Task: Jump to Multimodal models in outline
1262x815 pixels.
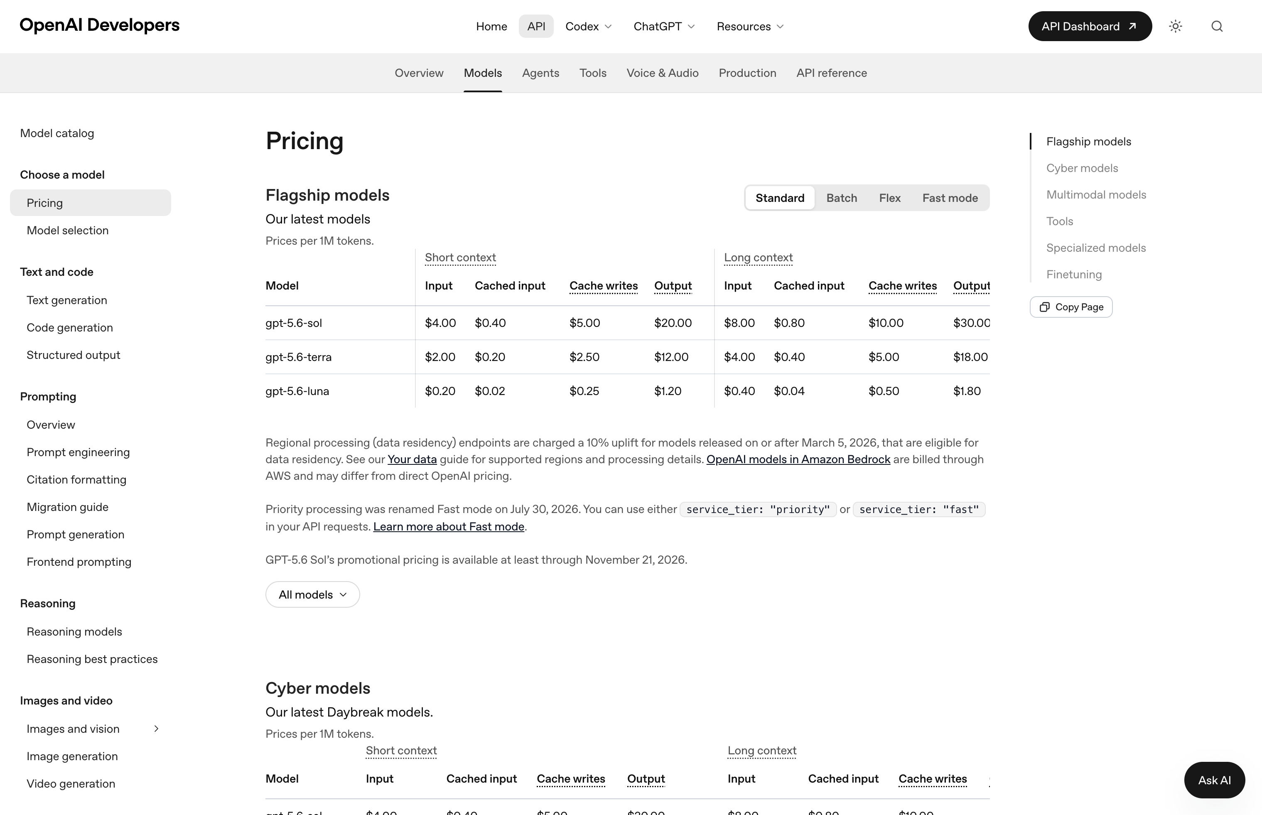Action: click(x=1096, y=195)
